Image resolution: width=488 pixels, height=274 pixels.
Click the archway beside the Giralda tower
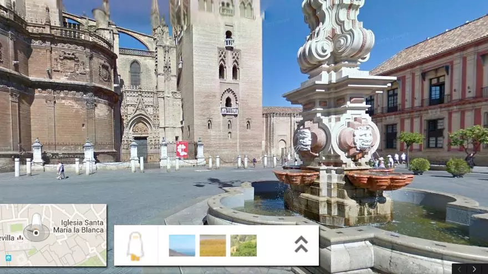(282, 148)
